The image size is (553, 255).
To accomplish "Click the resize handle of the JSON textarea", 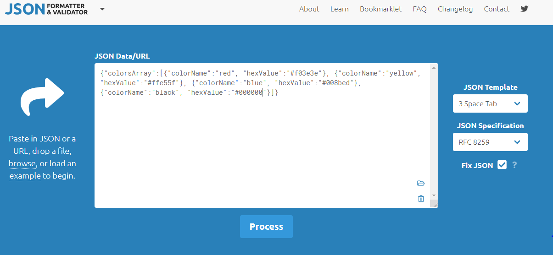I will pos(434,204).
